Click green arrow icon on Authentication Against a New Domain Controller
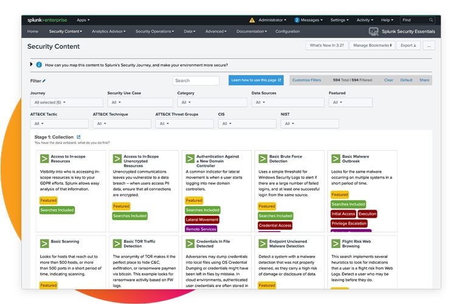This screenshot has width=462, height=304. [x=190, y=159]
